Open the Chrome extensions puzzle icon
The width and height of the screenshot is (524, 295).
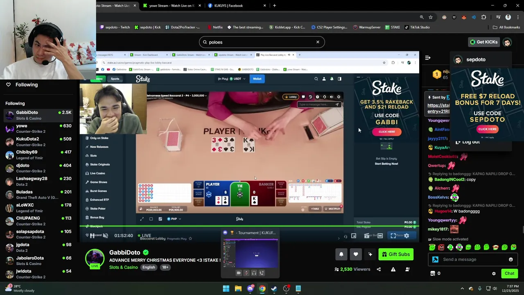point(483,17)
